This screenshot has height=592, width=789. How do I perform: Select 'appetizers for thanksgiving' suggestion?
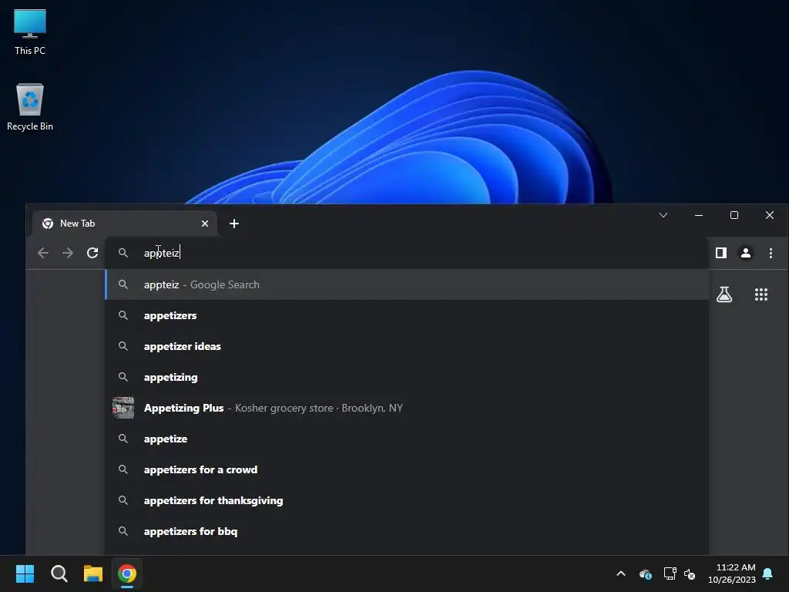coord(407,500)
